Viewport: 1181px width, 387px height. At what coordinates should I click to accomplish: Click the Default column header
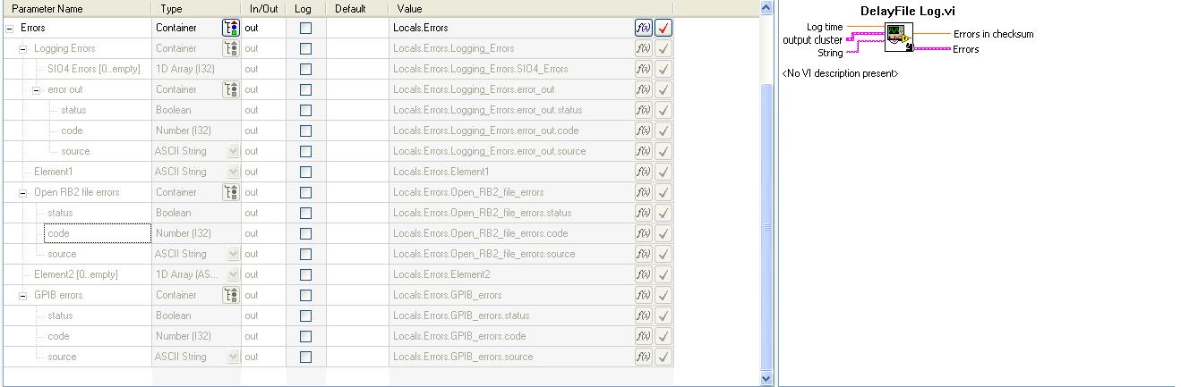[357, 8]
